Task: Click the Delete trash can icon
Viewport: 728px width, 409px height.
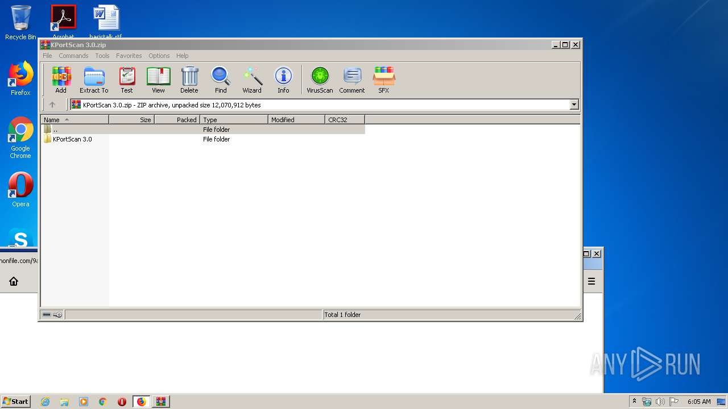Action: point(189,80)
